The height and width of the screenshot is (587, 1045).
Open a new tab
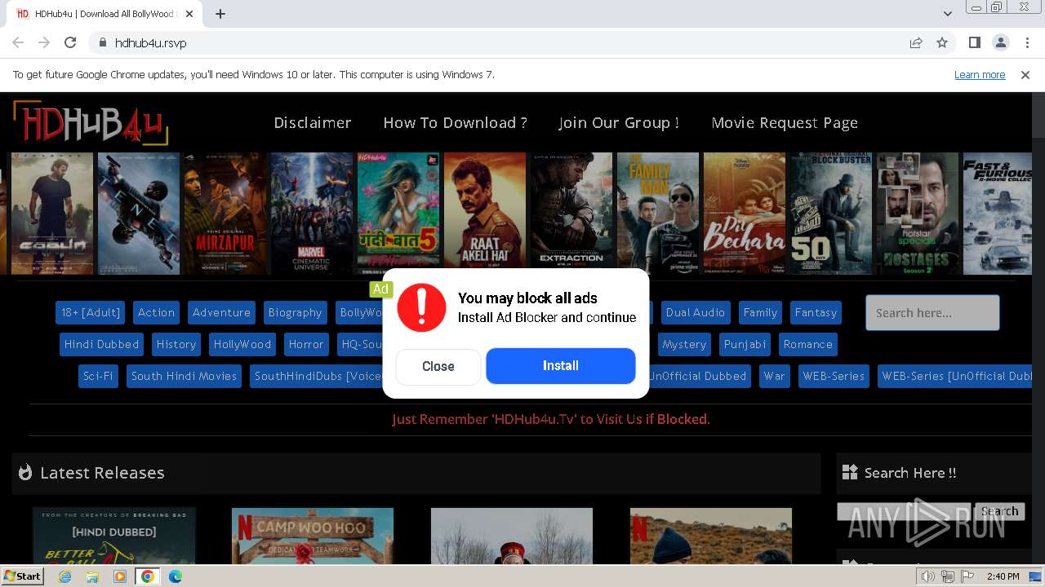220,14
